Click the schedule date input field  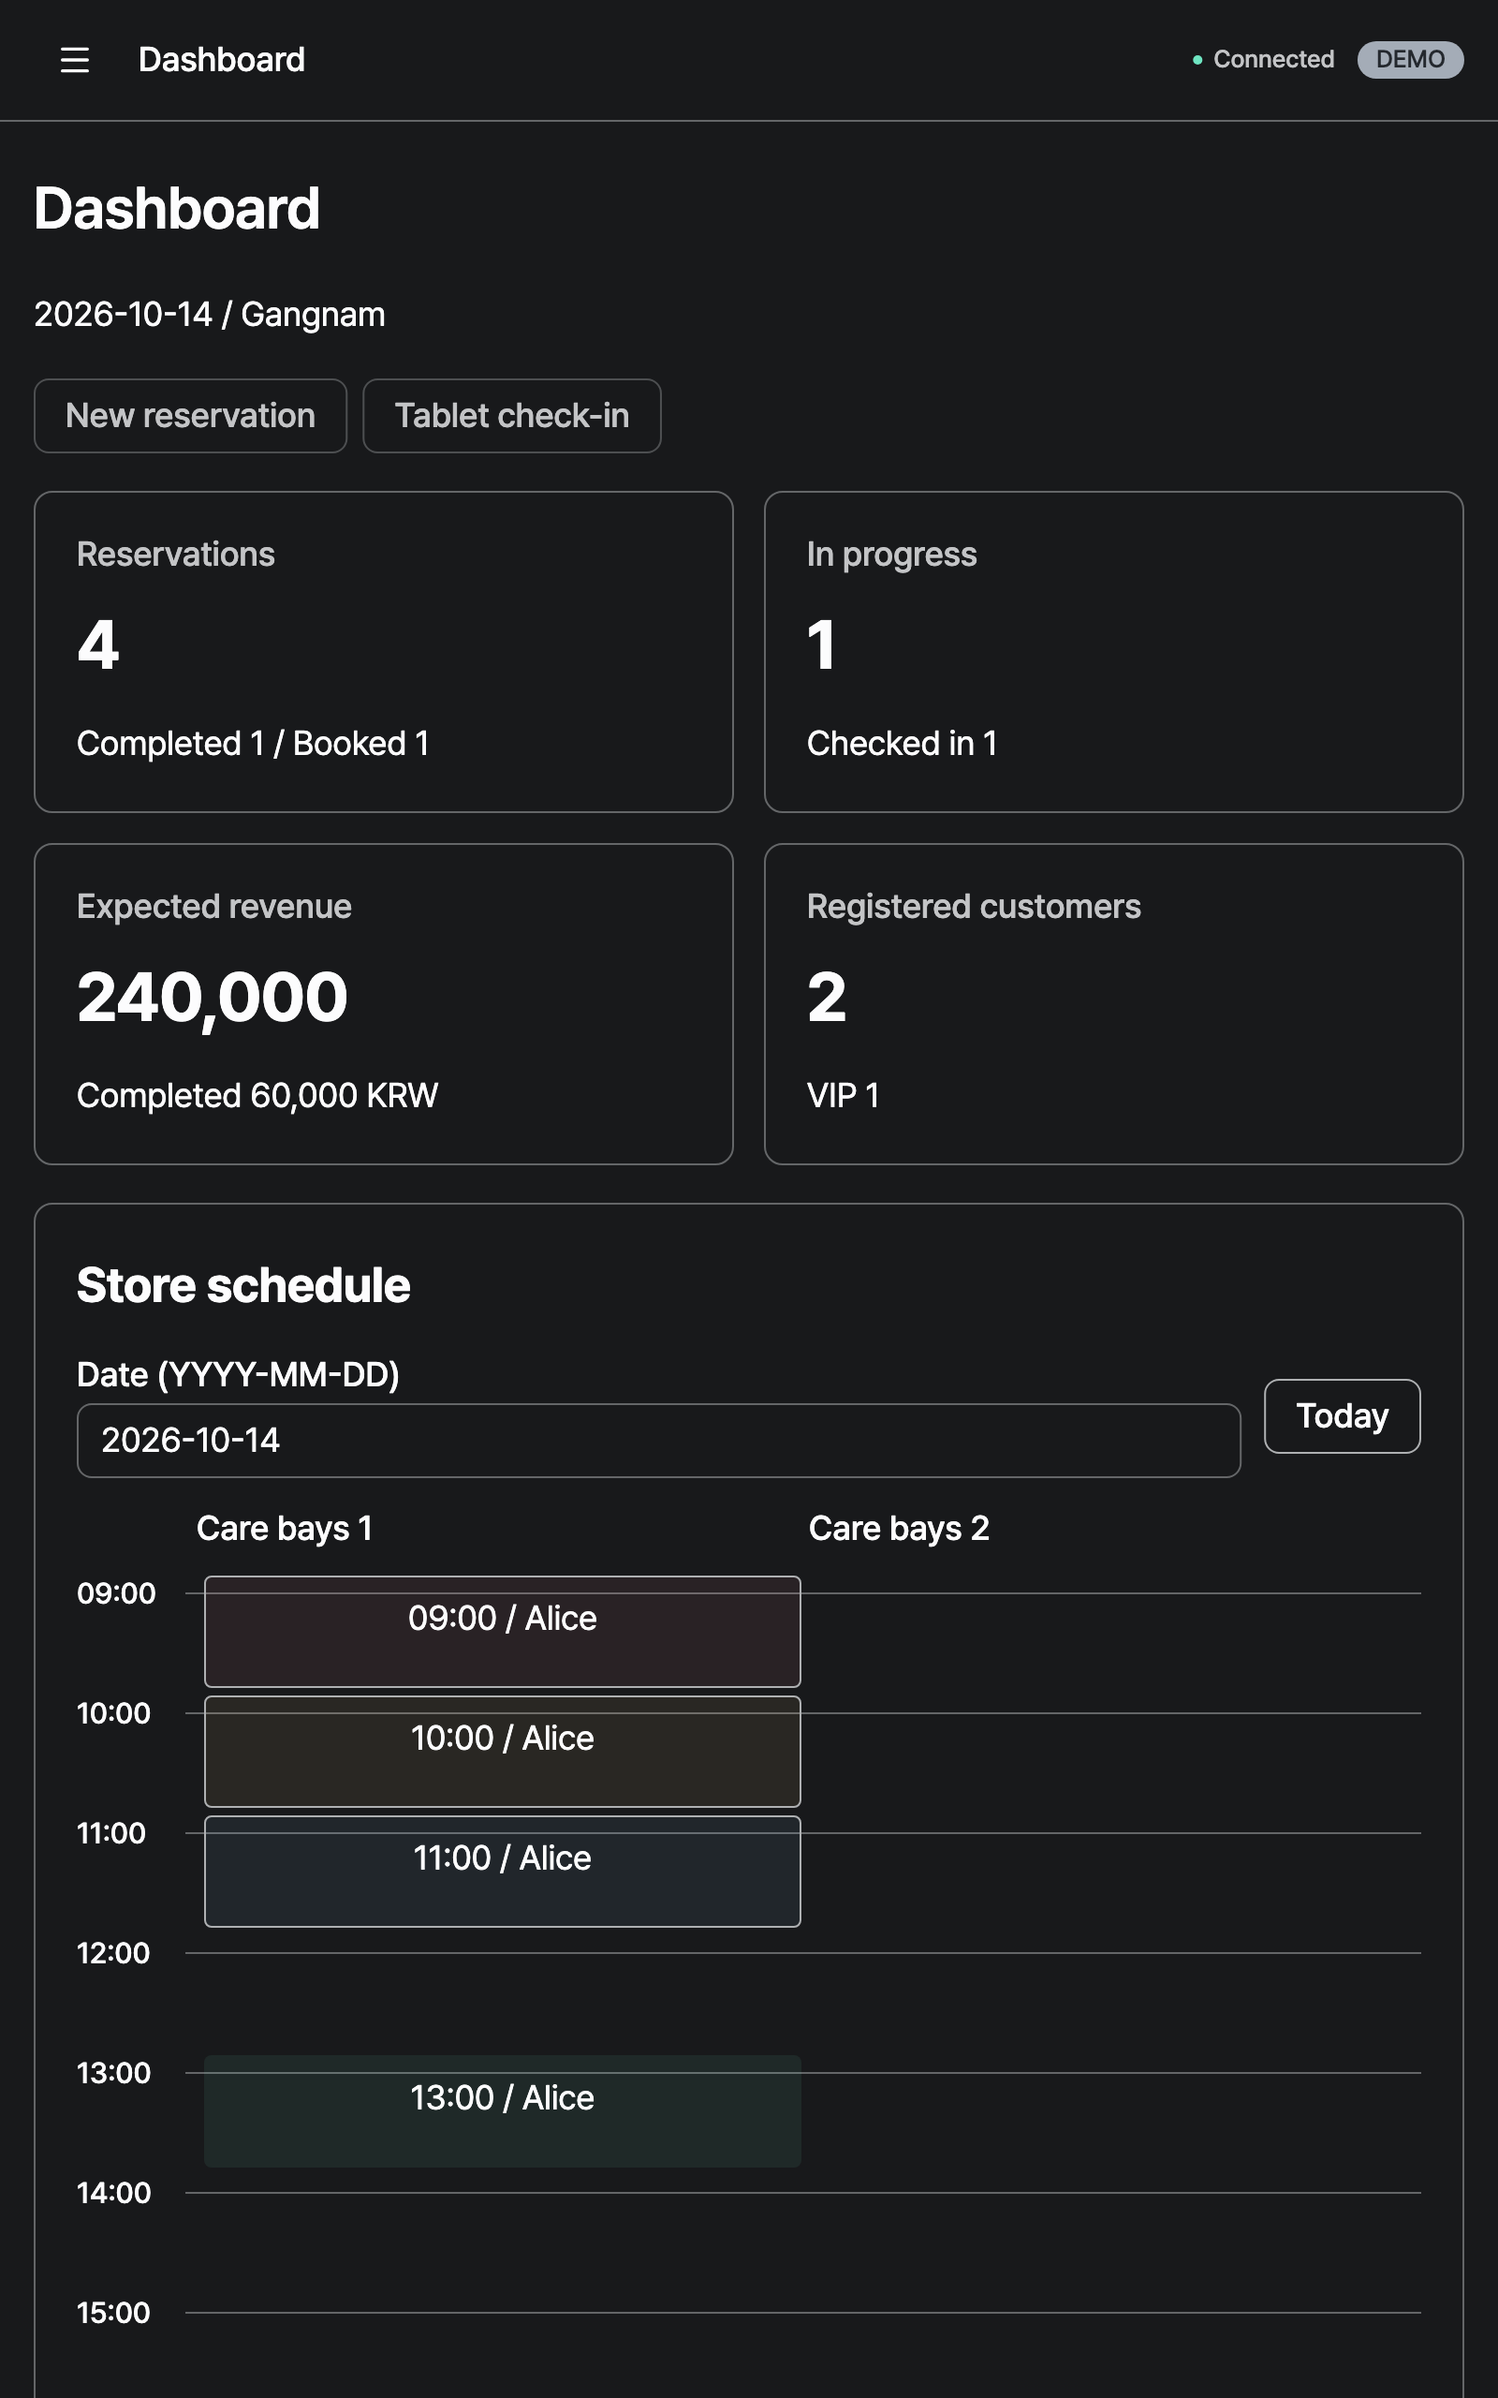tap(659, 1441)
